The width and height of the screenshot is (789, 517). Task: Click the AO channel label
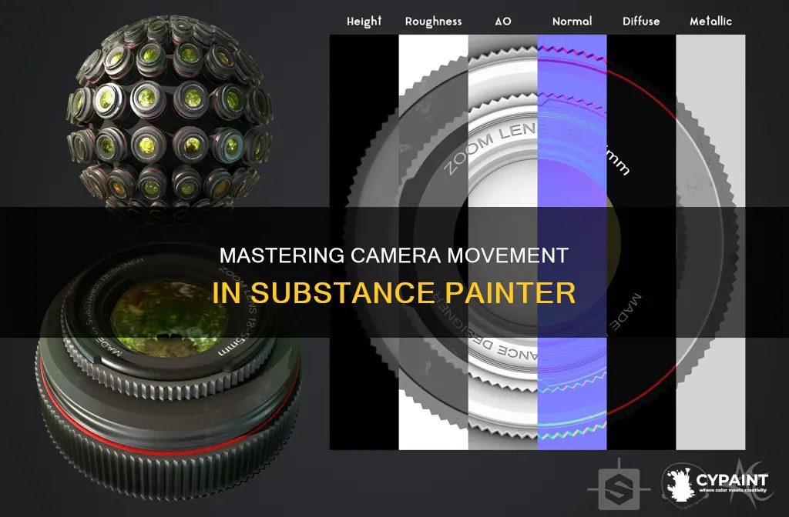(x=502, y=22)
